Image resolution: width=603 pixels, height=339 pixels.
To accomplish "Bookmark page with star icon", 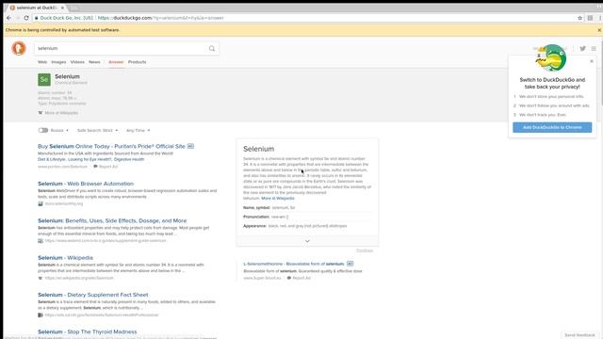I will [580, 18].
